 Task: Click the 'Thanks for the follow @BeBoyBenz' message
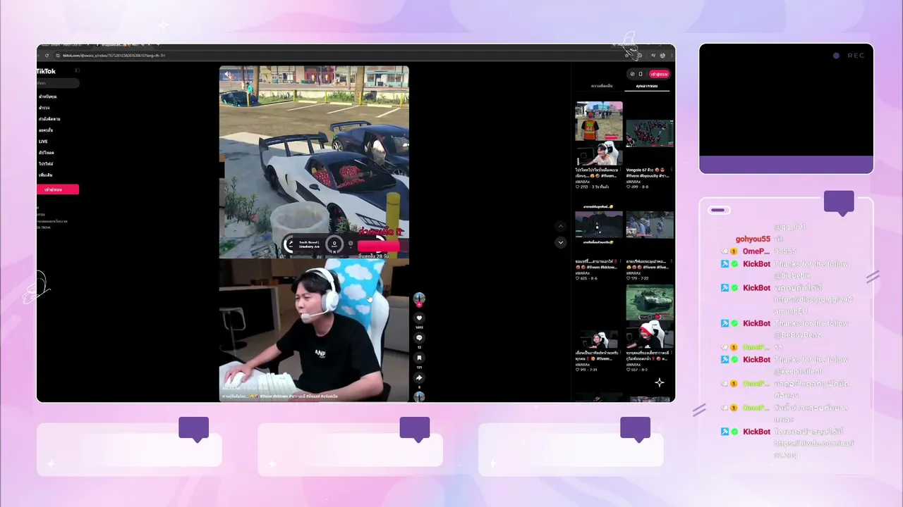click(x=811, y=329)
